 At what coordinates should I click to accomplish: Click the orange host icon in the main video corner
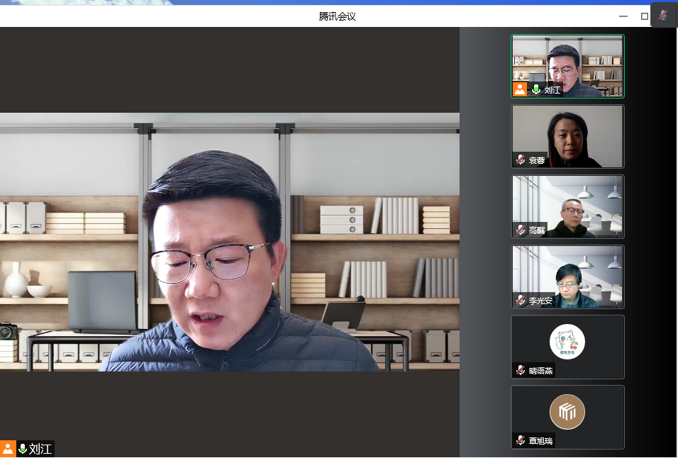(x=8, y=449)
